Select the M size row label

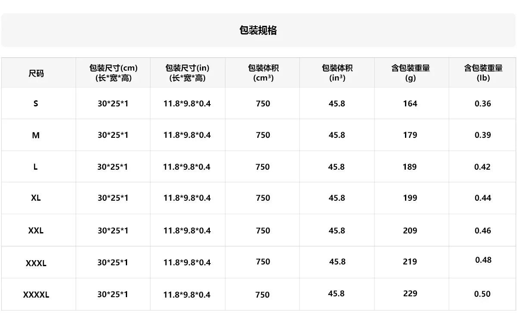[x=36, y=135]
